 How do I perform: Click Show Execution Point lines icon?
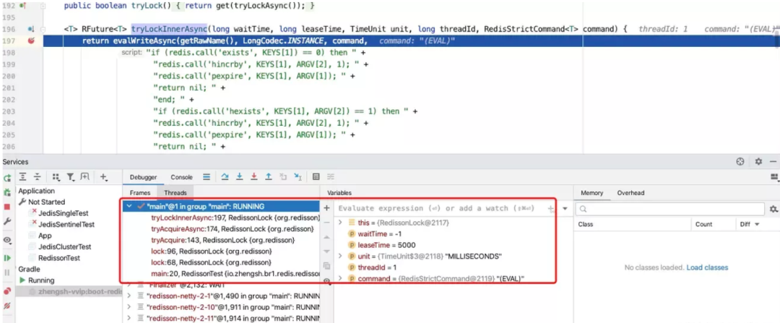point(207,177)
